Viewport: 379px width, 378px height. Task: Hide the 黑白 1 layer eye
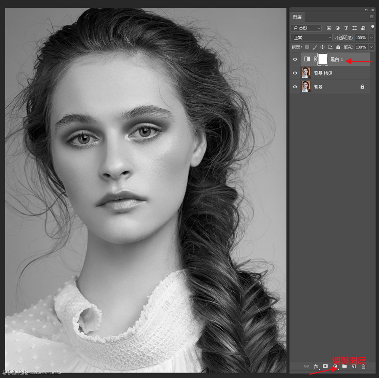(x=295, y=59)
